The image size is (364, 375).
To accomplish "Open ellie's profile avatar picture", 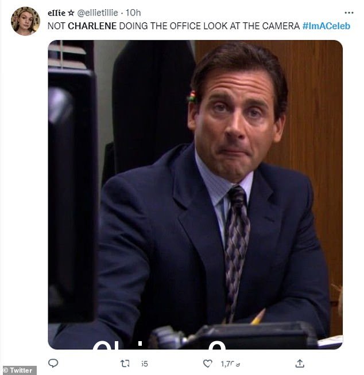I will click(x=25, y=21).
